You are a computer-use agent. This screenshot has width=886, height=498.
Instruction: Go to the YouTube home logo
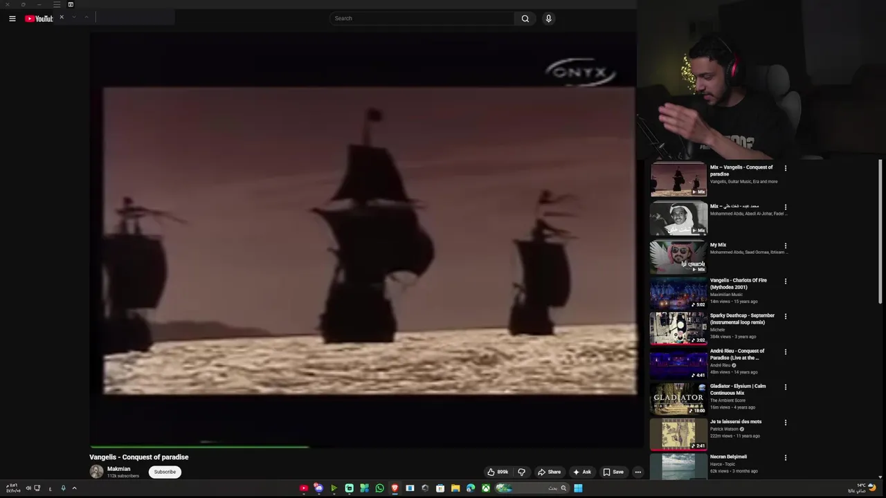39,19
